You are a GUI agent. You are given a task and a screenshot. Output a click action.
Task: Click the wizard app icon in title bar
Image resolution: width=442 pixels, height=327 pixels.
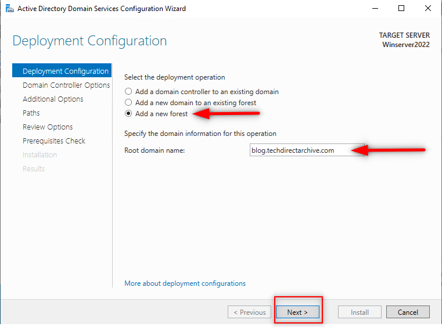click(x=8, y=9)
